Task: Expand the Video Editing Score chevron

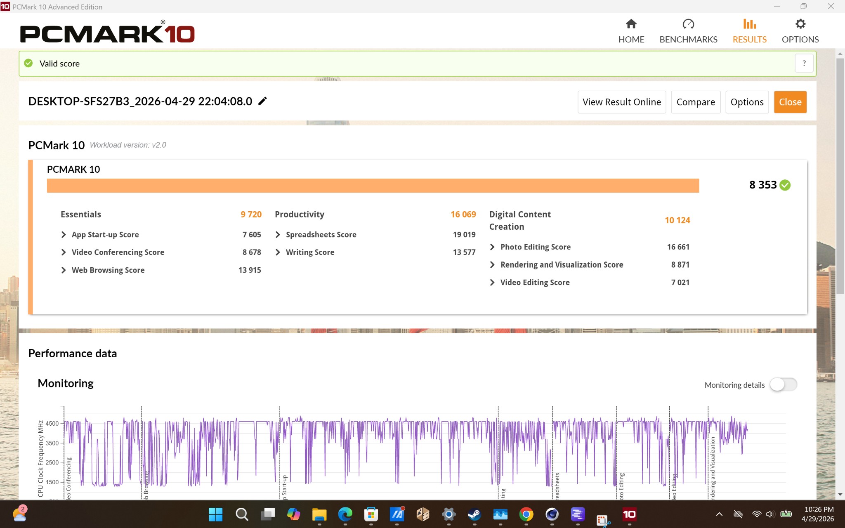Action: tap(492, 283)
